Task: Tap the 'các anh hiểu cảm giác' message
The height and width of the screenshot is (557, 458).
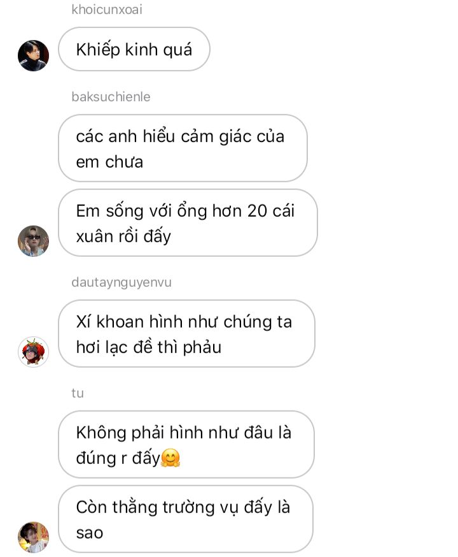Action: pos(183,148)
